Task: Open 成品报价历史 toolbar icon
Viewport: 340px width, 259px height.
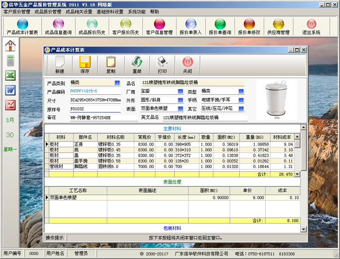Action: (x=92, y=26)
